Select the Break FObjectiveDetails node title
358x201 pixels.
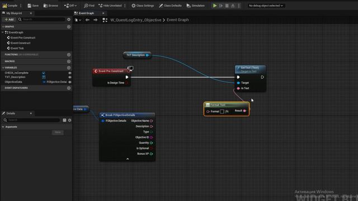[x=120, y=115]
